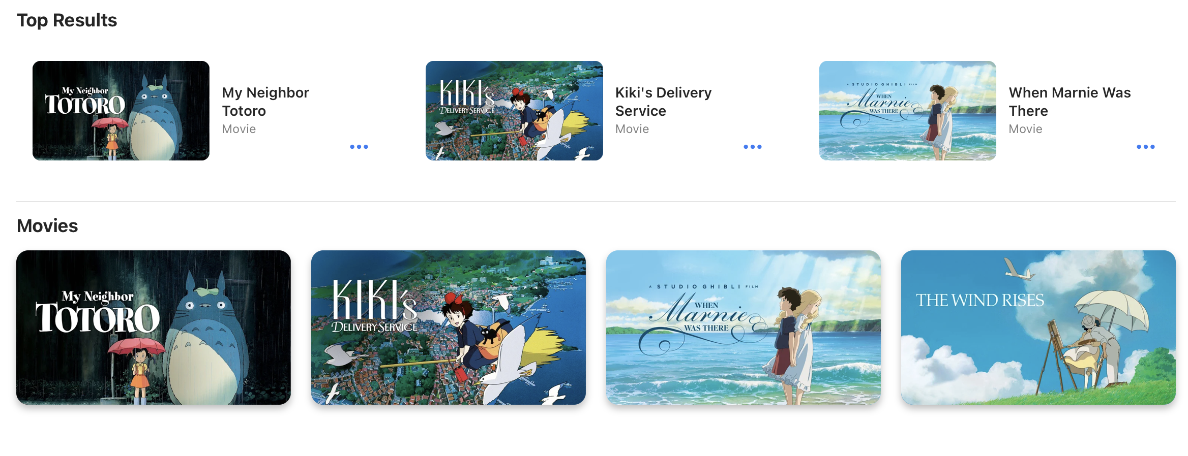The height and width of the screenshot is (456, 1188).
Task: Click THE WIND RISES title text on poster
Action: coord(980,300)
